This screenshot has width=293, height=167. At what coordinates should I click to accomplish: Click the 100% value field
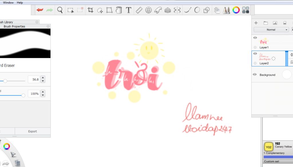34,94
